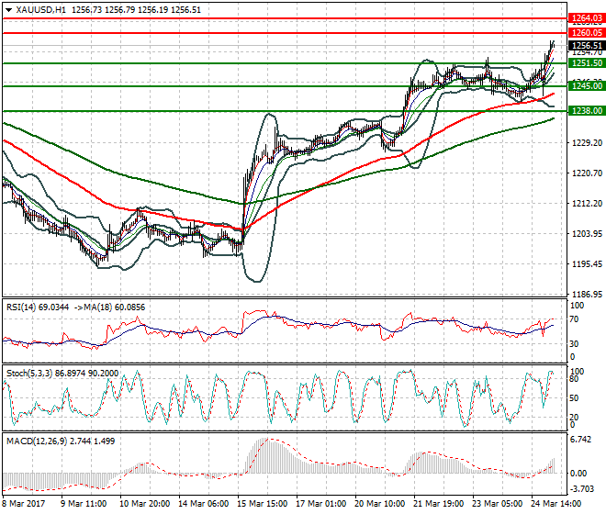Click the RSI 70 level label

pyautogui.click(x=574, y=319)
